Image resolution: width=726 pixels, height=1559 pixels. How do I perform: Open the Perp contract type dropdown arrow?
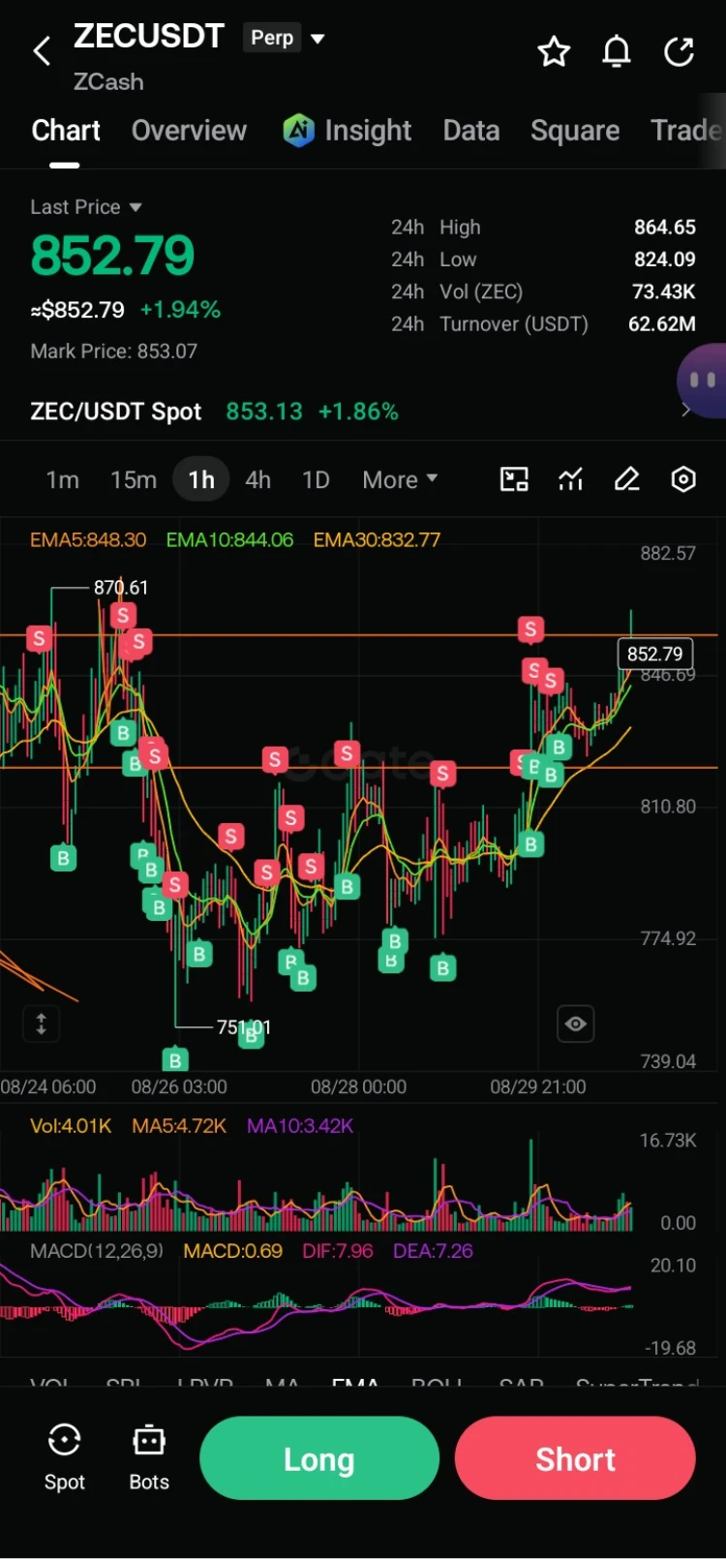318,39
